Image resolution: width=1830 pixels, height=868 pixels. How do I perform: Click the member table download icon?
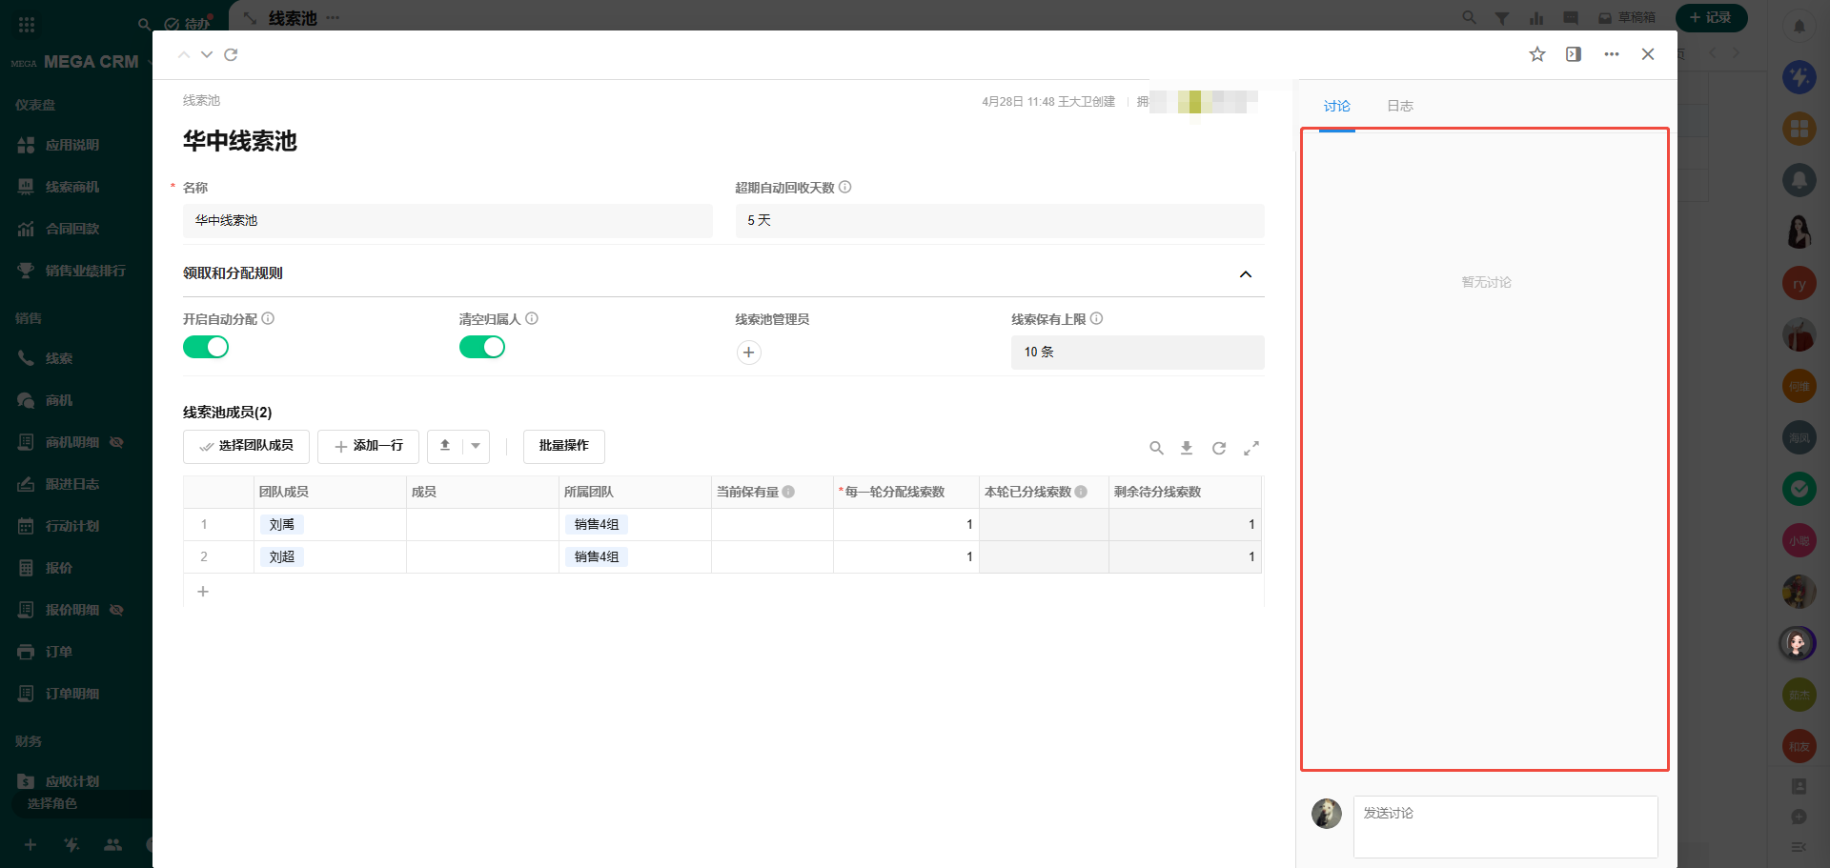click(1187, 448)
